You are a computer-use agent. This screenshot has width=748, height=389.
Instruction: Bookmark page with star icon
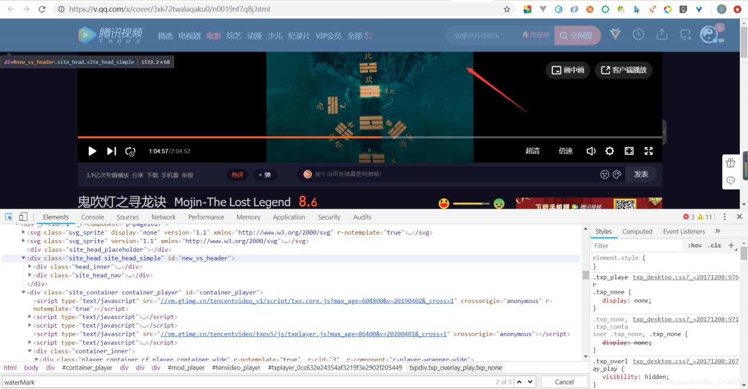click(x=507, y=9)
